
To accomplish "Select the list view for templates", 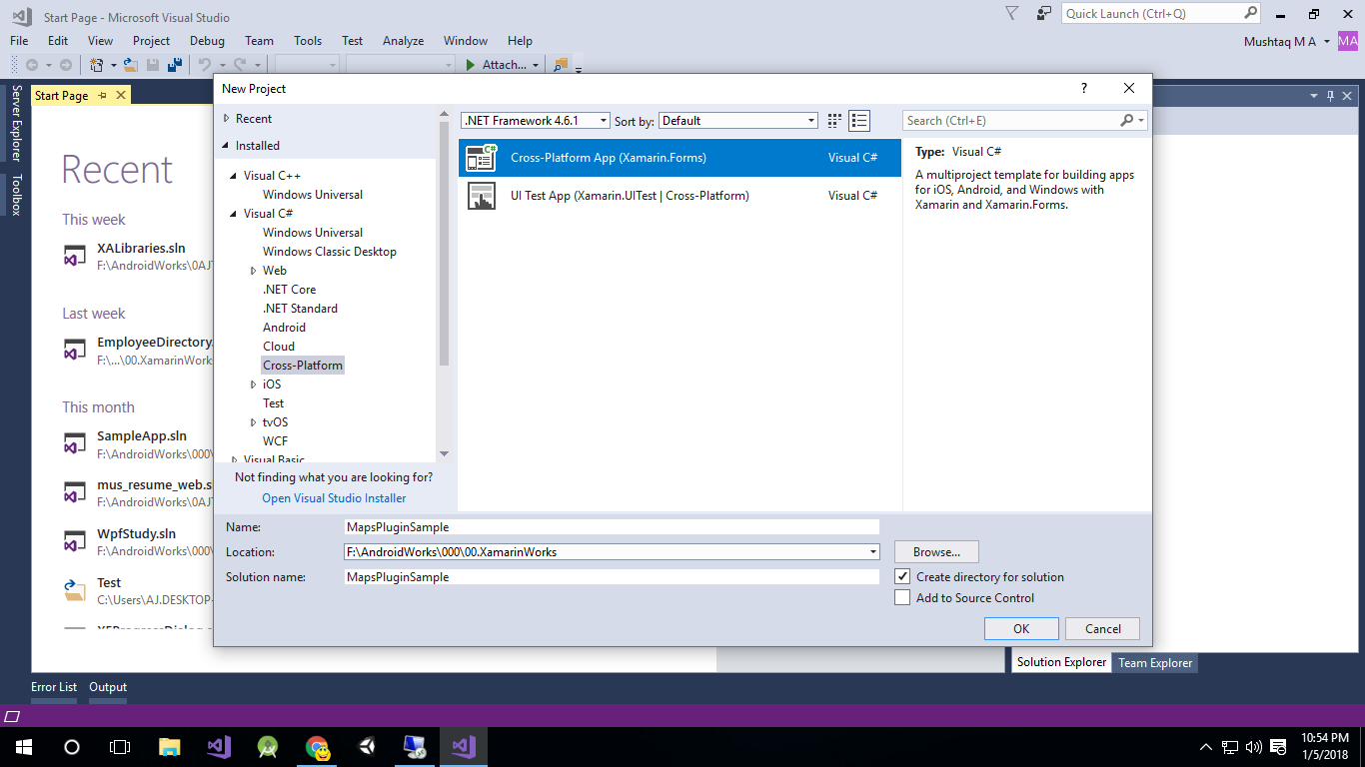I will point(858,120).
